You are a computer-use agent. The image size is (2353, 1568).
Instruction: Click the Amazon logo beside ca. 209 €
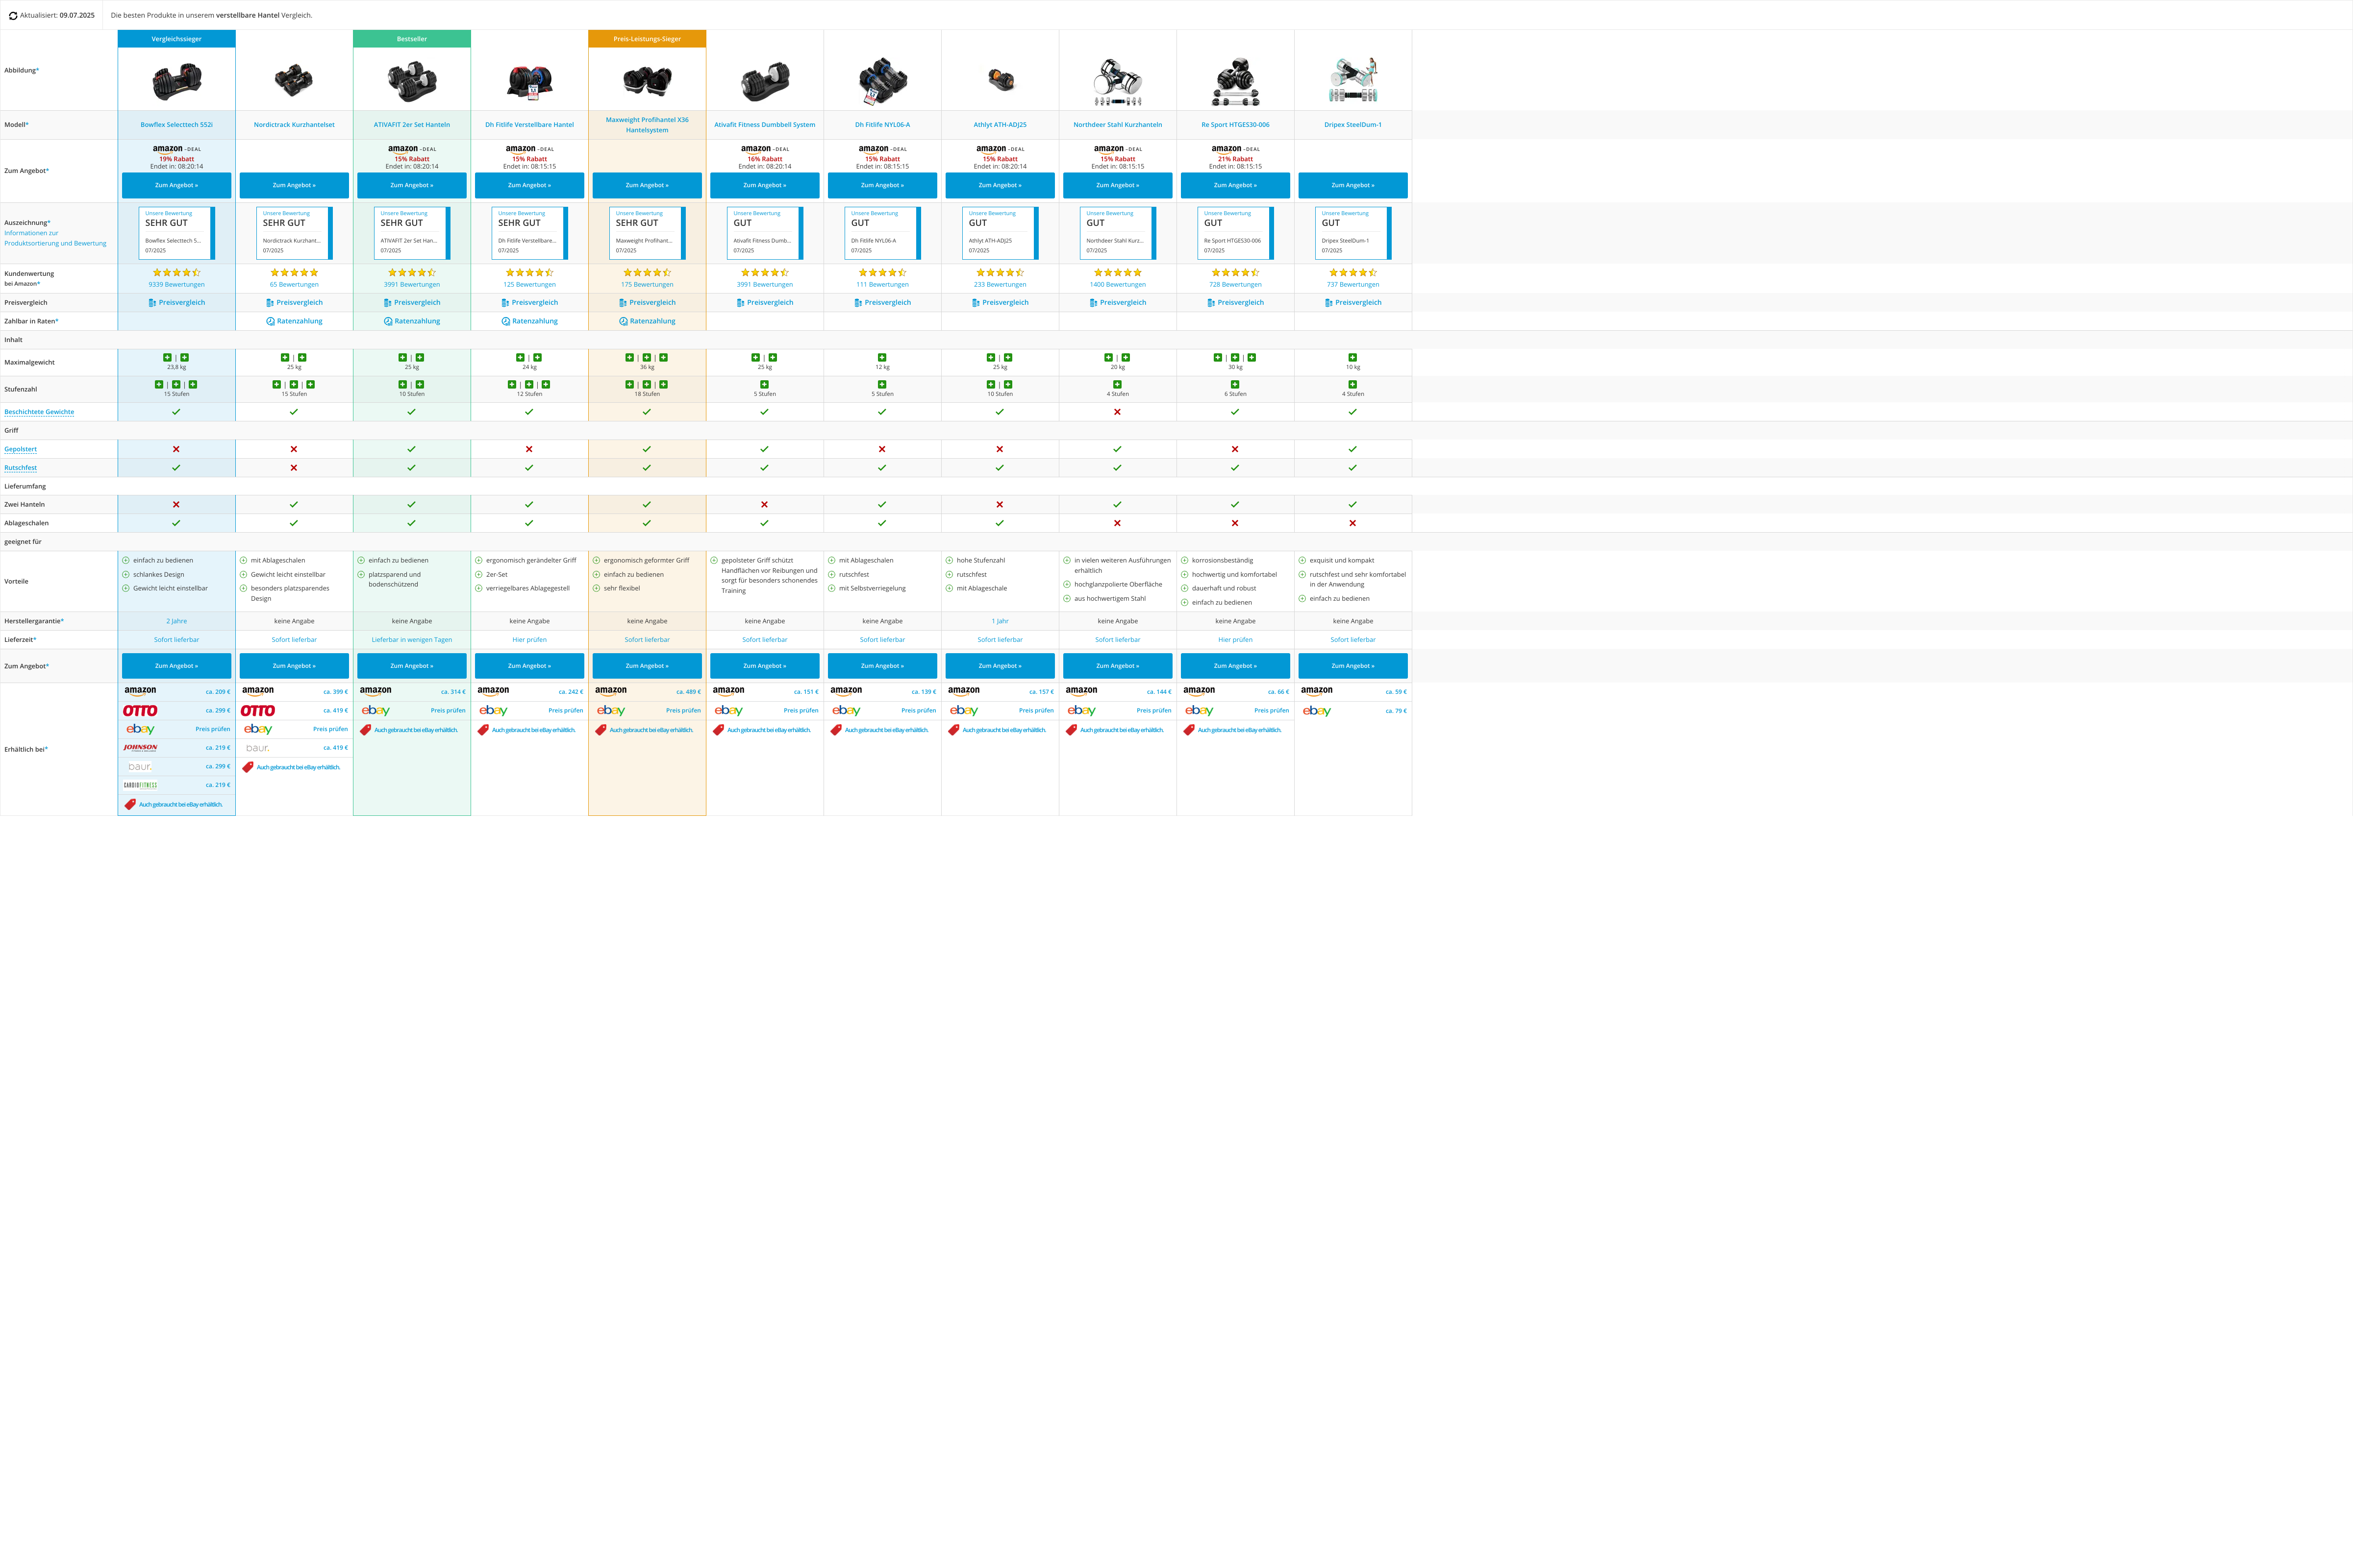[x=140, y=691]
